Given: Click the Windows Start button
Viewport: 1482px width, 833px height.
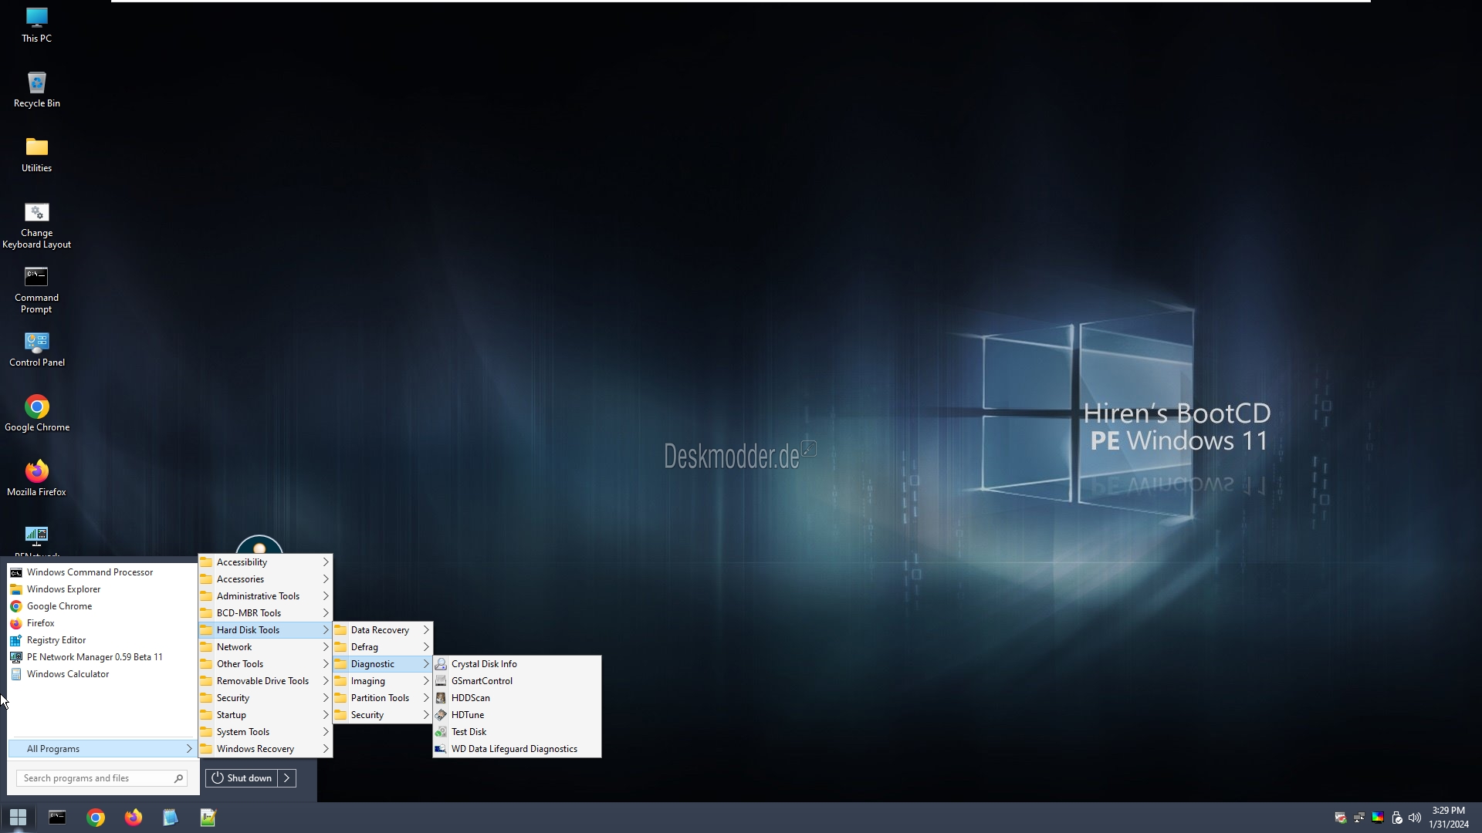Looking at the screenshot, I should coord(18,818).
